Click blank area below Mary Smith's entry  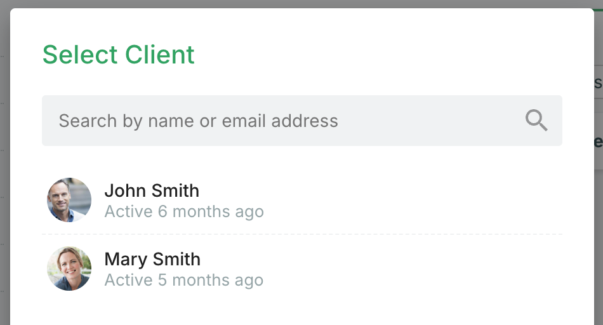pyautogui.click(x=302, y=310)
